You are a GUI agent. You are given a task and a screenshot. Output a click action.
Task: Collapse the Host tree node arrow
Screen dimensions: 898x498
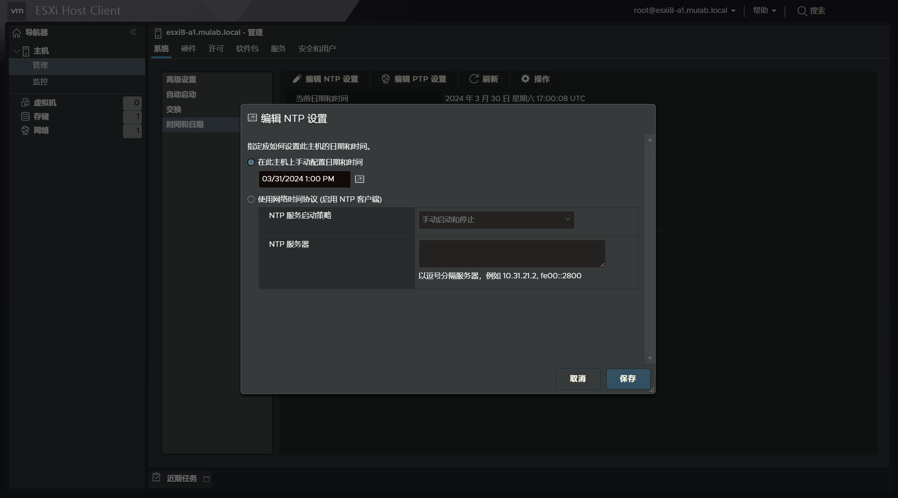(17, 51)
